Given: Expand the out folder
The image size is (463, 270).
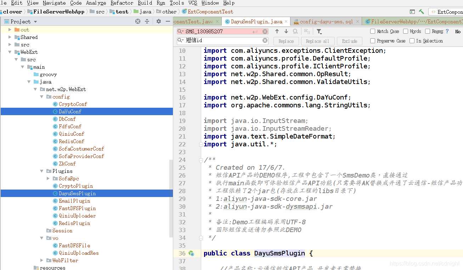Looking at the screenshot, I should [x=10, y=30].
